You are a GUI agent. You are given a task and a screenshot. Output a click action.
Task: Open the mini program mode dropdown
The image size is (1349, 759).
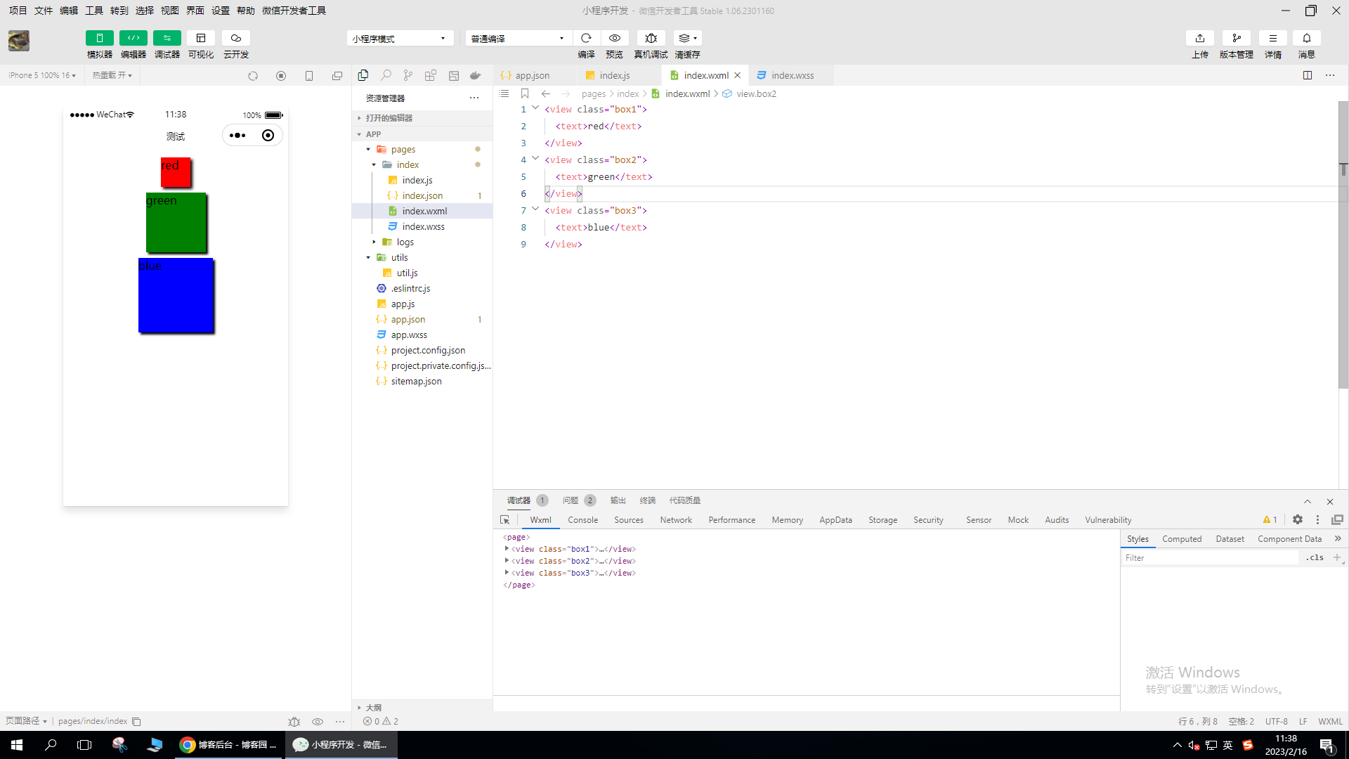click(399, 39)
